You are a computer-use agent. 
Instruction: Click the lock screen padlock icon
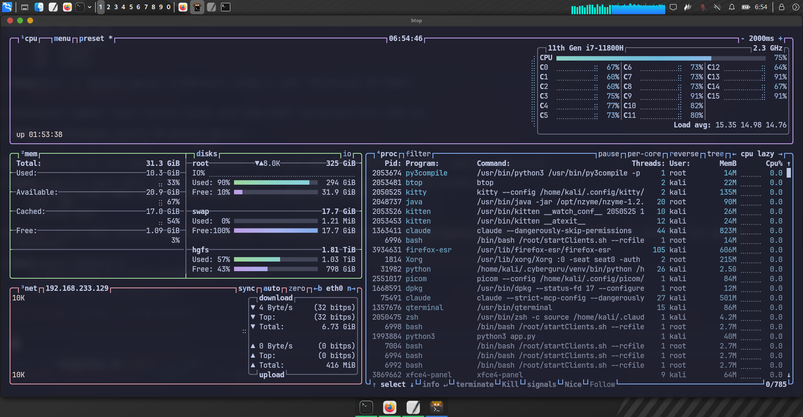pyautogui.click(x=781, y=7)
